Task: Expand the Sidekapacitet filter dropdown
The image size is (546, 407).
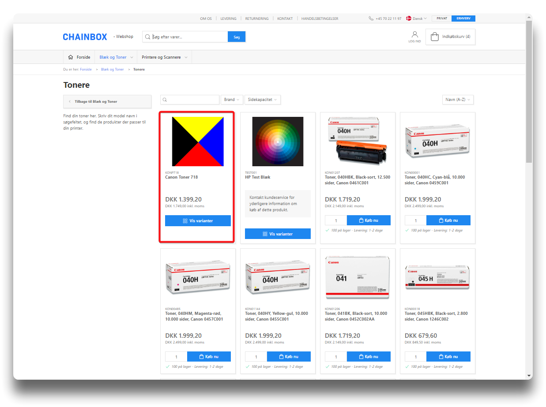Action: pyautogui.click(x=262, y=100)
